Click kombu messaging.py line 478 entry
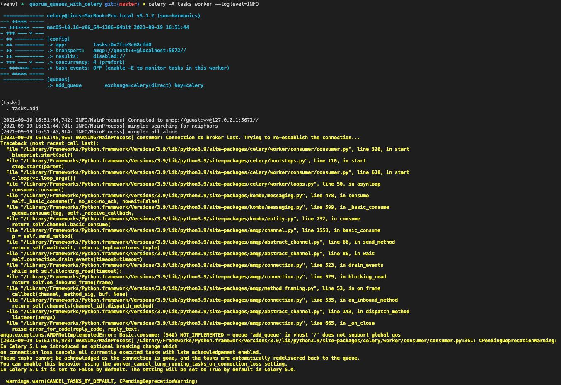Image resolution: width=561 pixels, height=385 pixels. tap(187, 196)
